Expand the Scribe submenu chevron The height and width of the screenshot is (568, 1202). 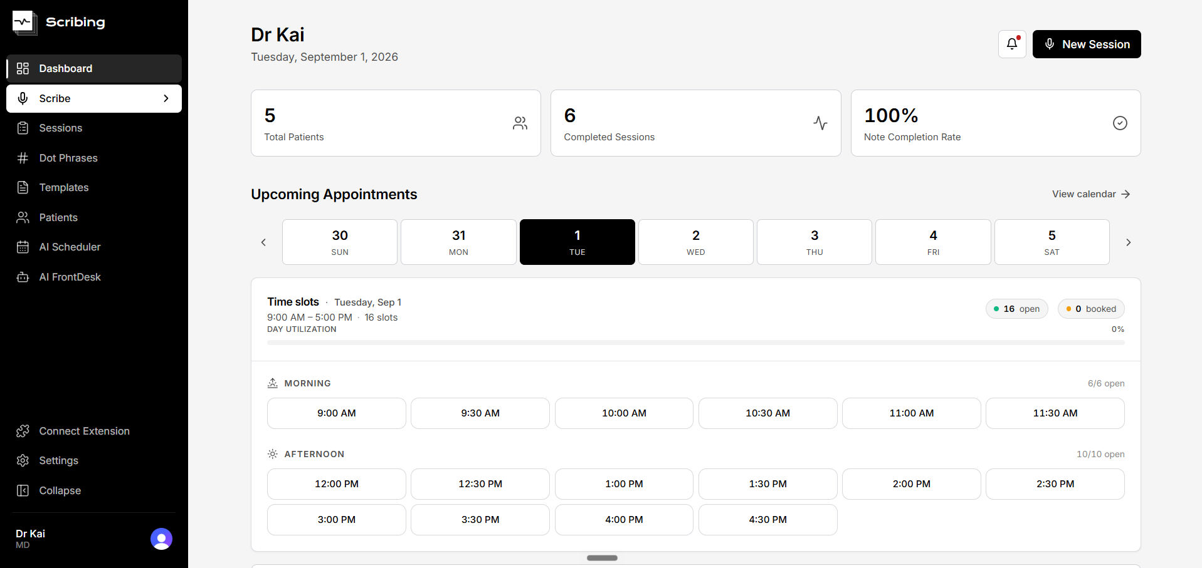click(166, 98)
